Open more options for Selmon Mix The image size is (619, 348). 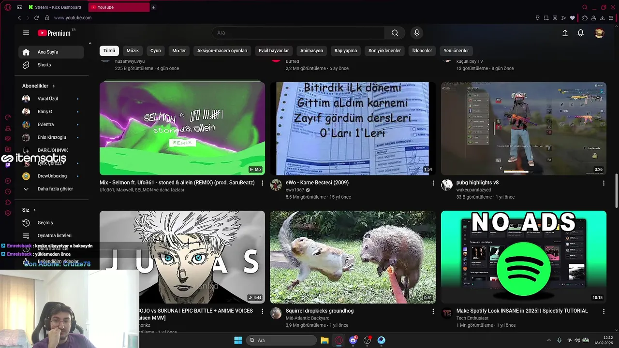[x=263, y=183]
